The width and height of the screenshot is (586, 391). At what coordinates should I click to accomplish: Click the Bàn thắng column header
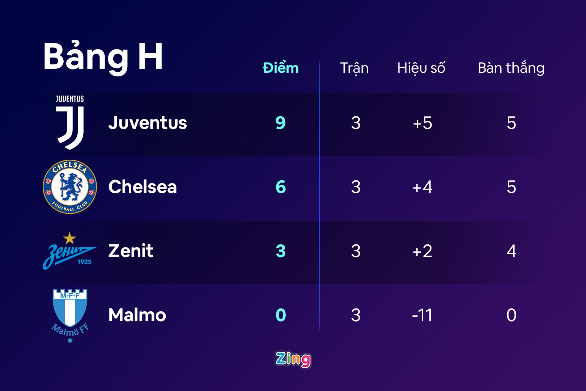511,68
